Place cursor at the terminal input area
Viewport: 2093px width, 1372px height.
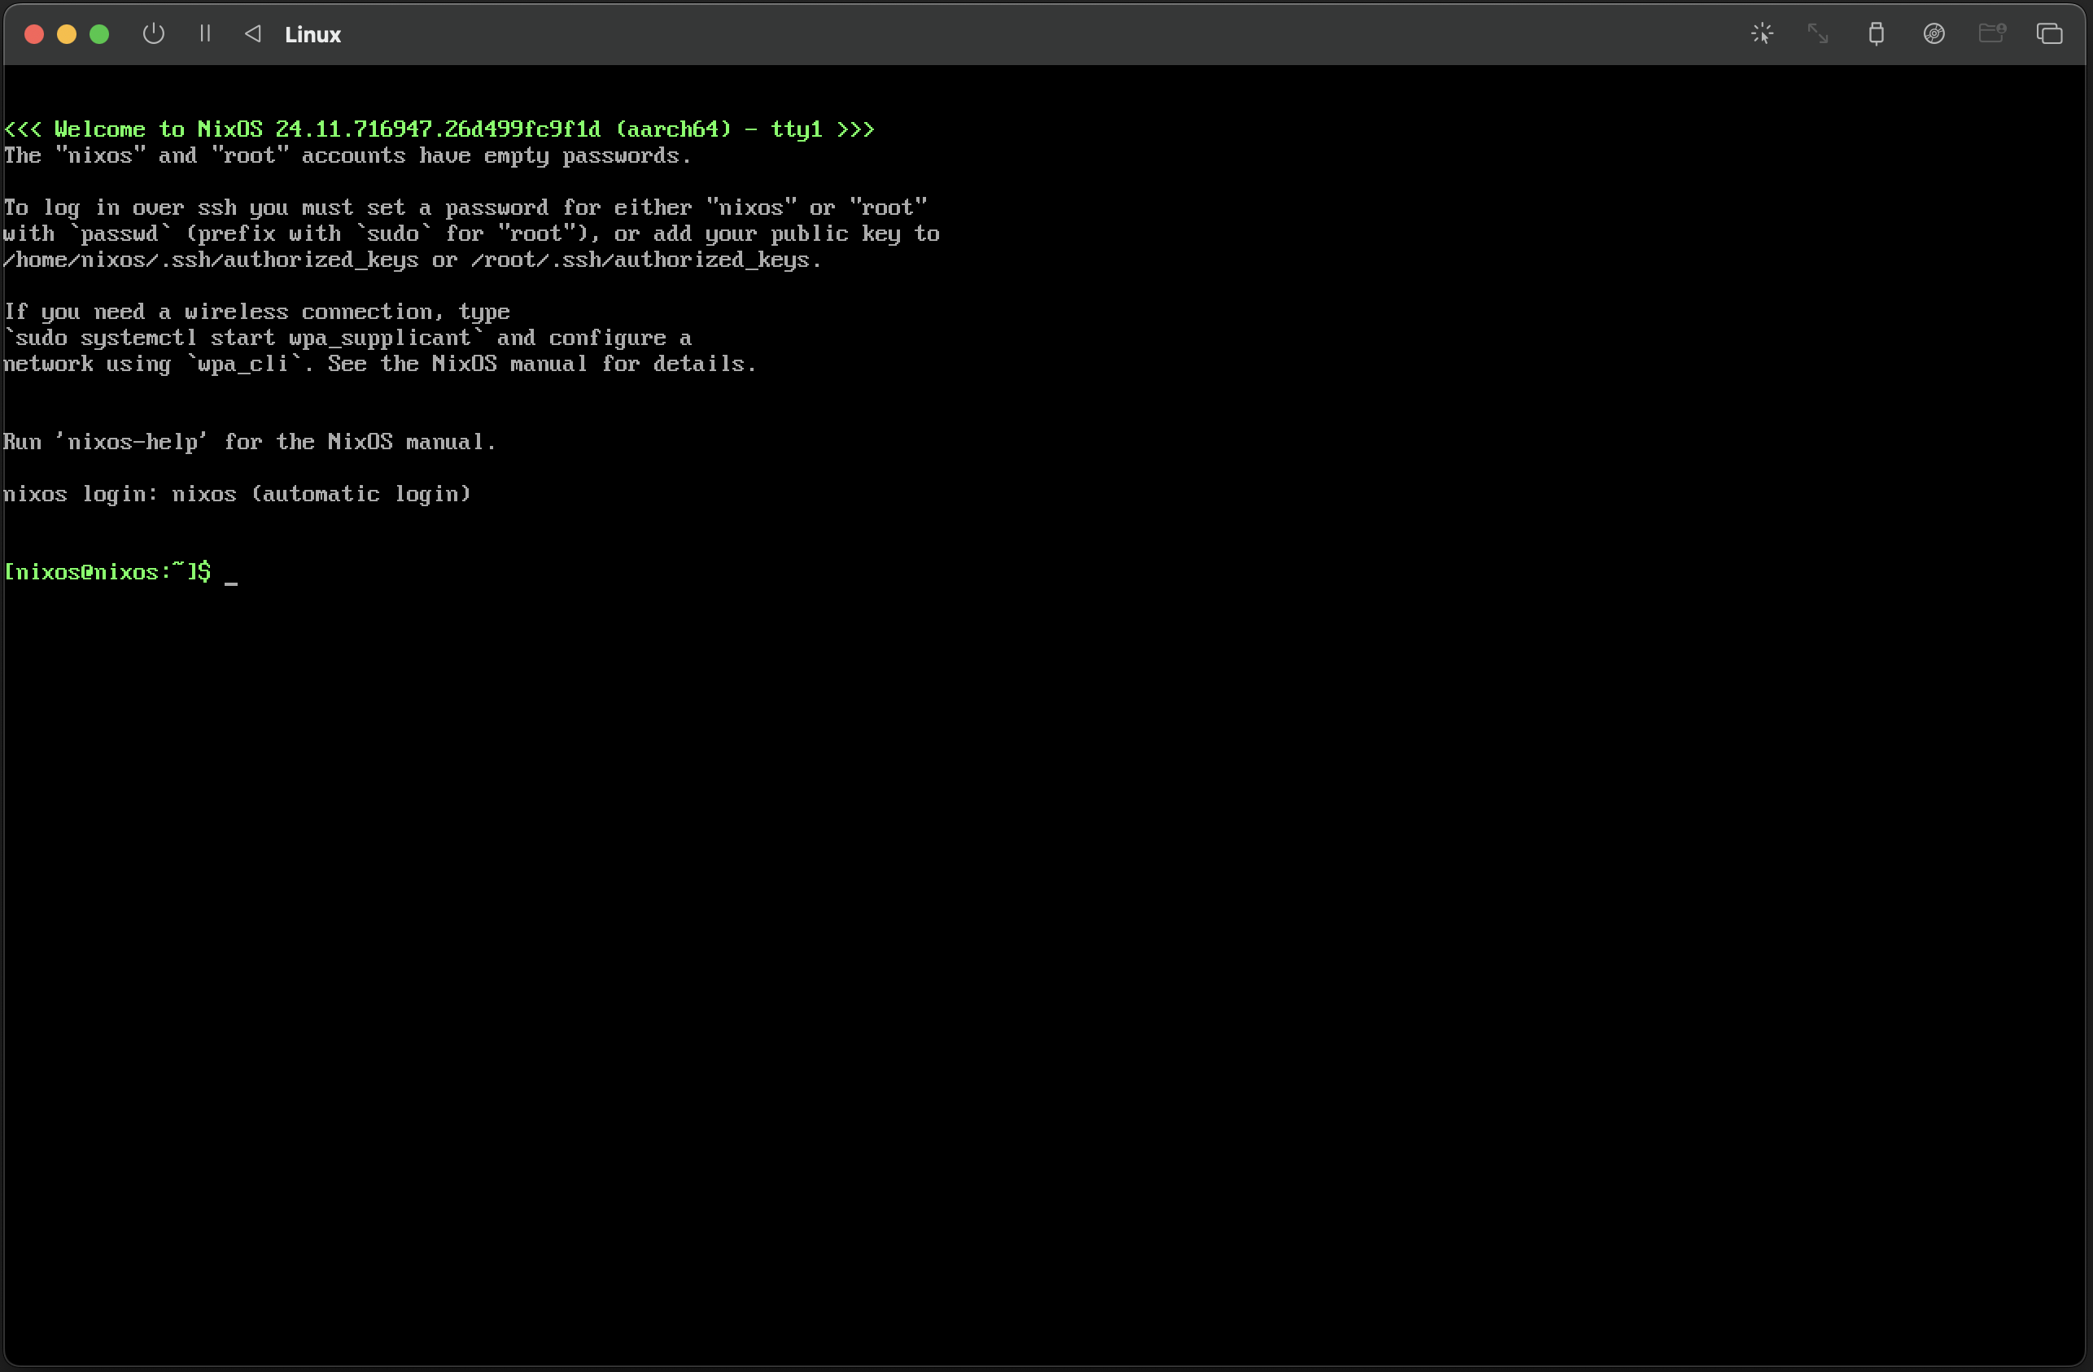point(232,576)
